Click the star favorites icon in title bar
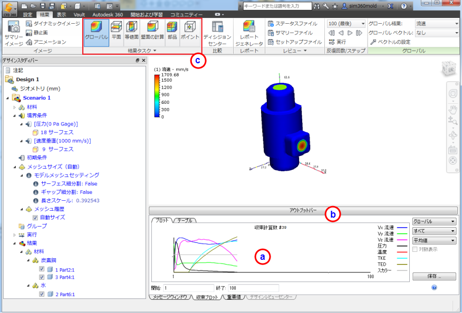 (335, 6)
